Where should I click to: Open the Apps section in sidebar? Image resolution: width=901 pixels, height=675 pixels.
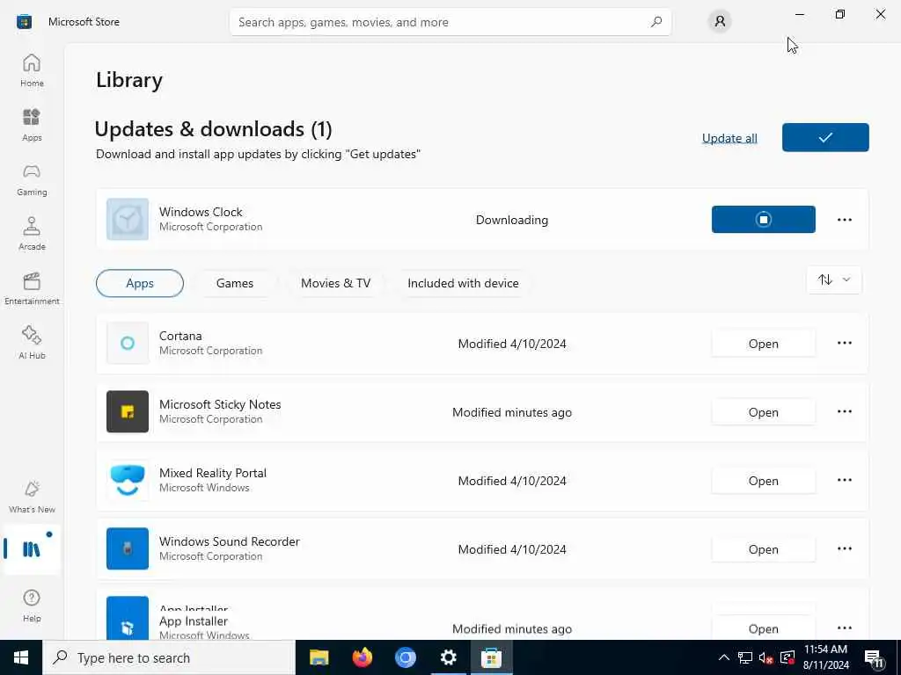coord(32,125)
